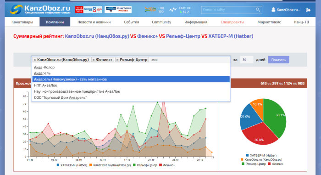Open the Спецпроекты menu
321x175 pixels.
[232, 22]
